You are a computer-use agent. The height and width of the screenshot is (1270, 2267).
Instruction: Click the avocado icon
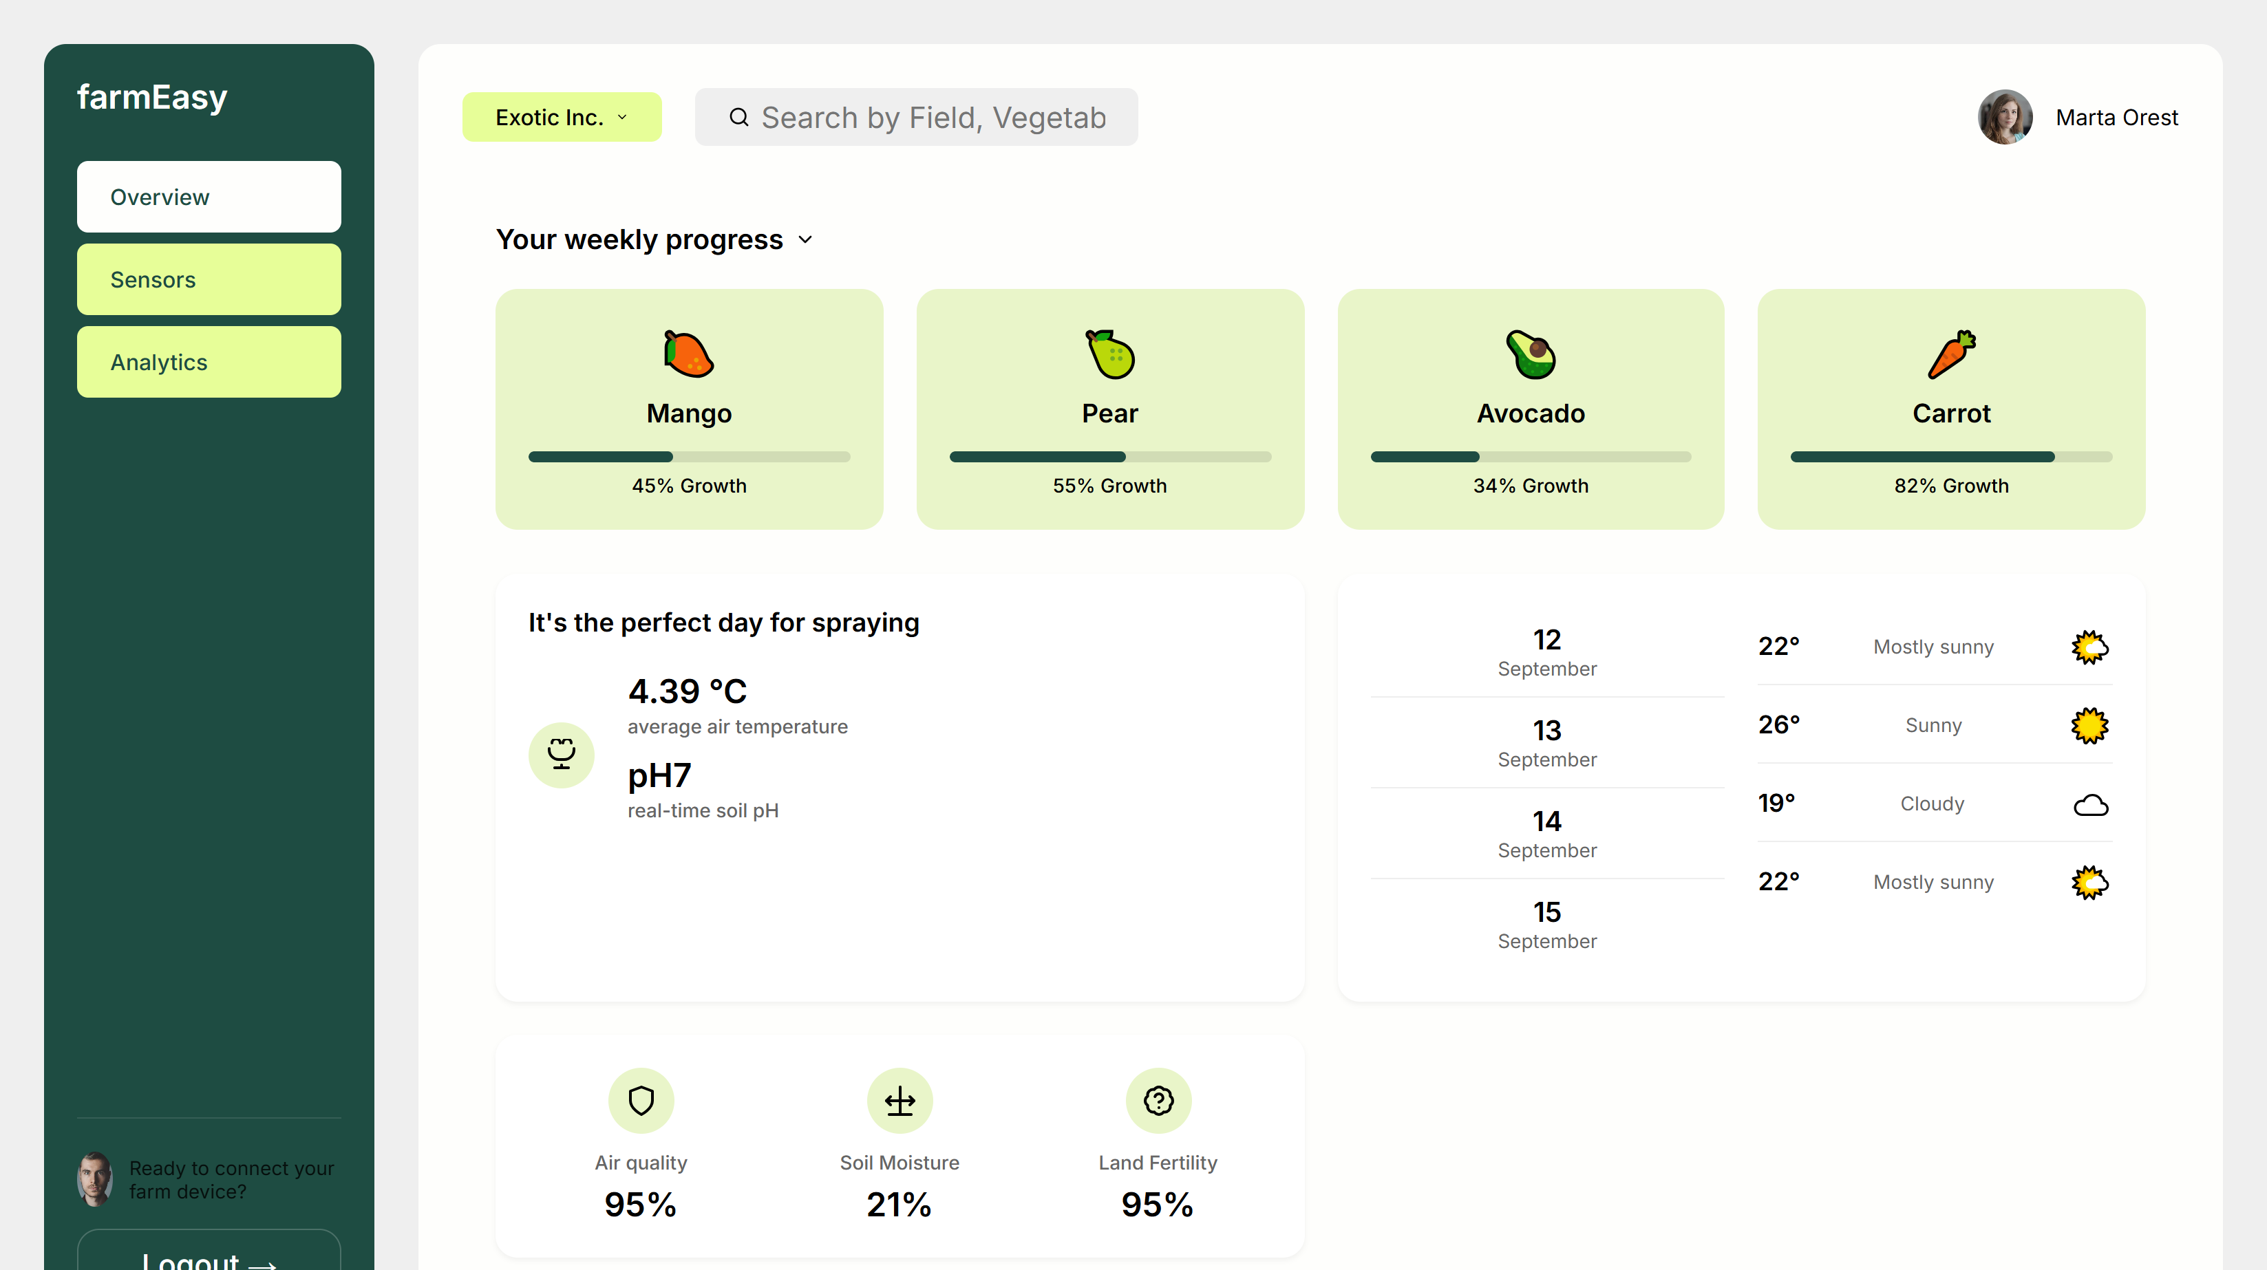point(1531,354)
